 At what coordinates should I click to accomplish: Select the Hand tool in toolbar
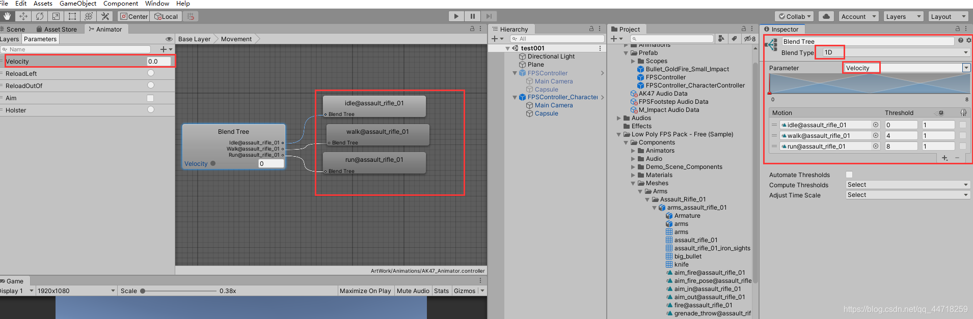7,16
